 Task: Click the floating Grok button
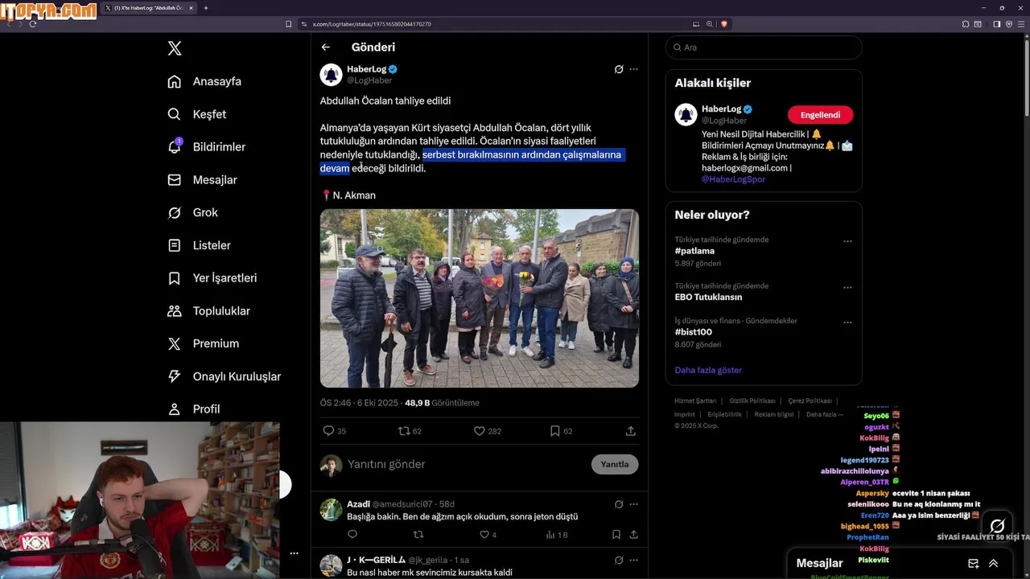(997, 527)
